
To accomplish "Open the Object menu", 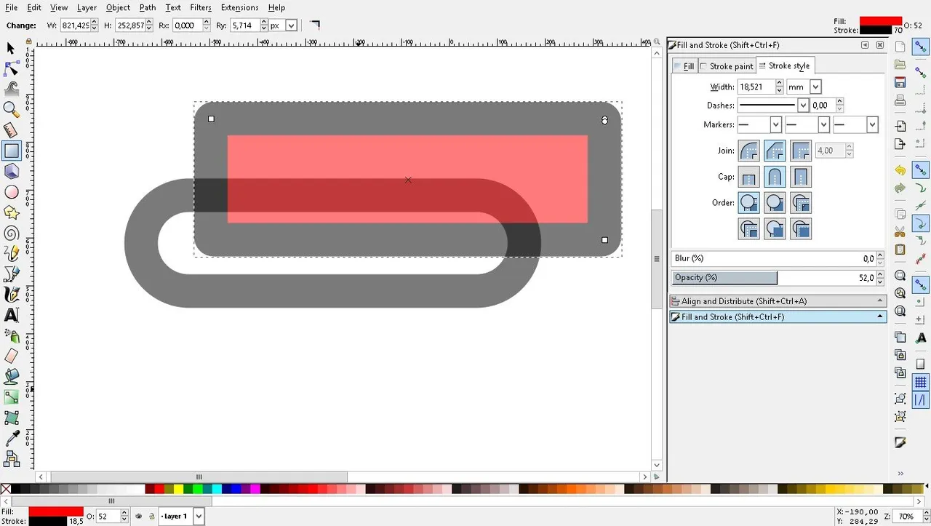I will (x=118, y=7).
